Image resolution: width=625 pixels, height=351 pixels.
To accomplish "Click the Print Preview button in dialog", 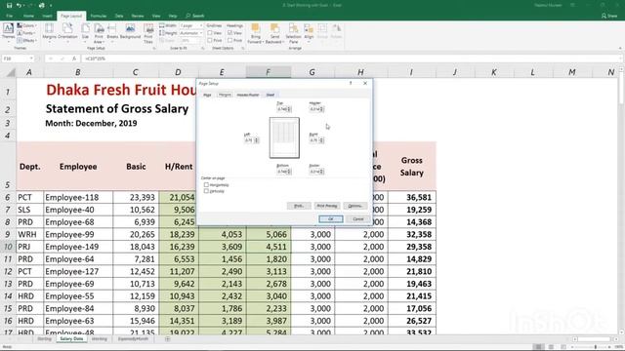I will (327, 206).
